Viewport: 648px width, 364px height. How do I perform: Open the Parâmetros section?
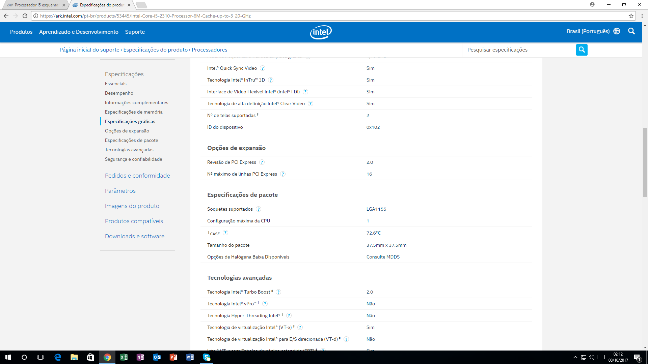(120, 191)
